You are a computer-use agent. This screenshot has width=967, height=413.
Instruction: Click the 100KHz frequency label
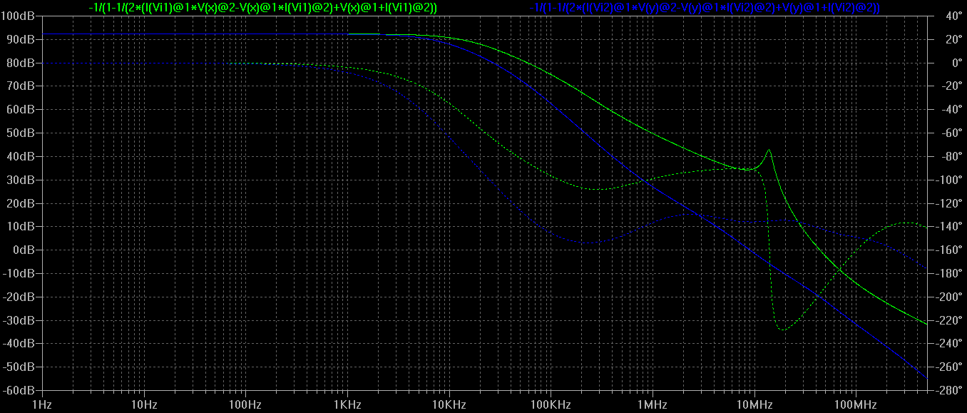pos(550,405)
